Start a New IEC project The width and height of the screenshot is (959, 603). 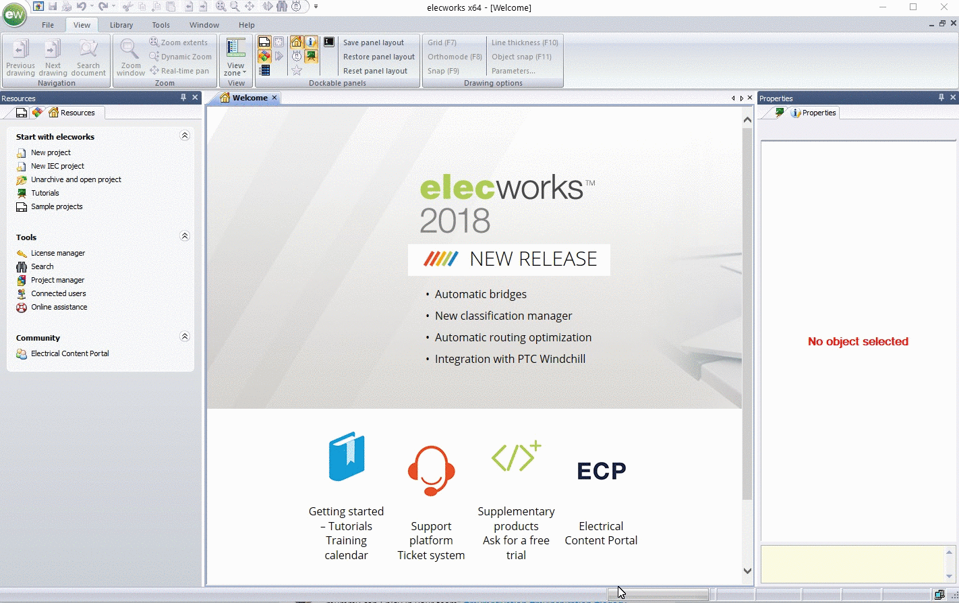(57, 165)
